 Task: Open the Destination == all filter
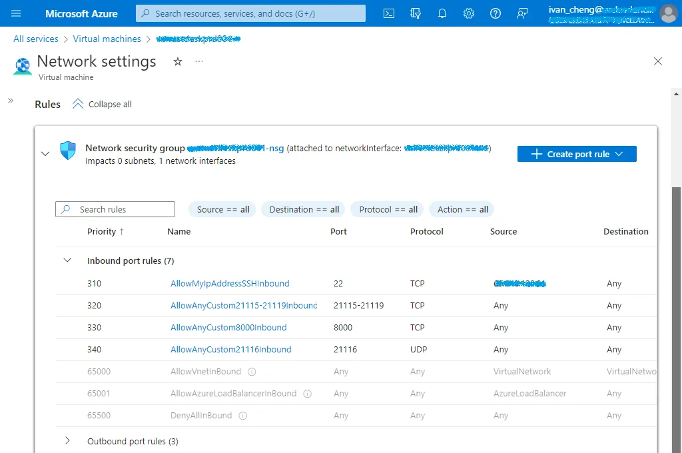click(x=304, y=209)
